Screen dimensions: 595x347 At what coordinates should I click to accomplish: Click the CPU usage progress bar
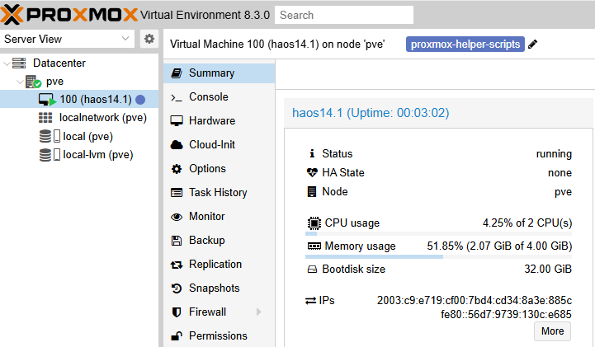pos(438,234)
